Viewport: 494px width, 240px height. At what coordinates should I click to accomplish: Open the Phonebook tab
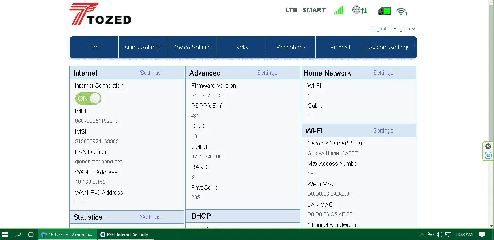pos(291,47)
